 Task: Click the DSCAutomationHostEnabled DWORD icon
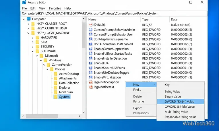click(x=90, y=44)
